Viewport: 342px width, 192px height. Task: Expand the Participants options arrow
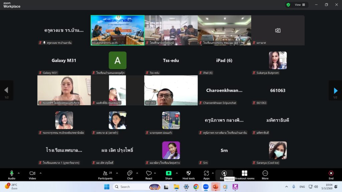point(117,173)
